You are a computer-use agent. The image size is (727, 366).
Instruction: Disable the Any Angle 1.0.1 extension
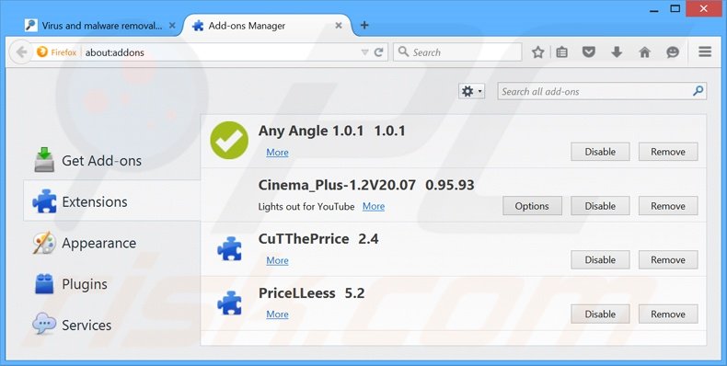(x=600, y=152)
